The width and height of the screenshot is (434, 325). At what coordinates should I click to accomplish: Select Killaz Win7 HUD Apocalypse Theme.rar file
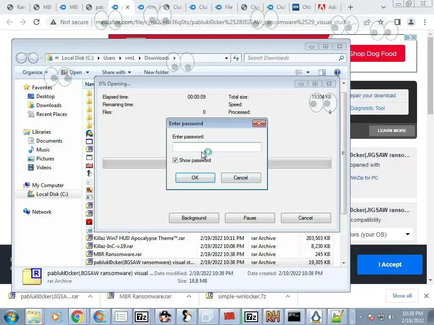[x=139, y=238]
